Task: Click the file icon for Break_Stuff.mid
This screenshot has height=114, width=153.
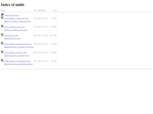Action: click(x=2, y=43)
